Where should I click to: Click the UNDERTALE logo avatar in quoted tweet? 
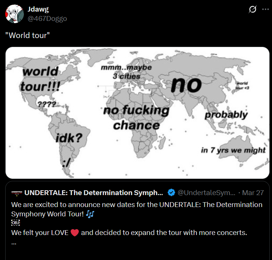(16, 193)
